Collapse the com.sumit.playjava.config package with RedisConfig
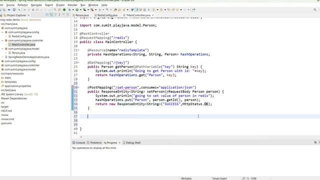This screenshot has width=320, height=180. click(2, 32)
